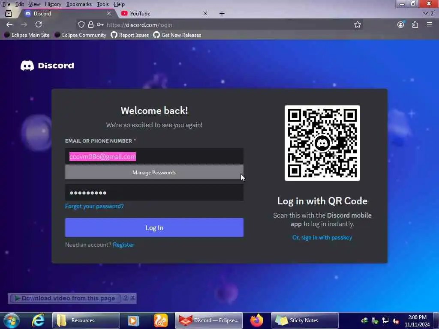Screen dimensions: 439x329
Task: Open the File menu
Action: click(6, 4)
